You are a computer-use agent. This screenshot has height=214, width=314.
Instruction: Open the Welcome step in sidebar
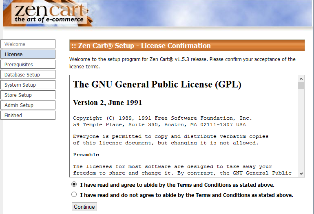[x=28, y=44]
